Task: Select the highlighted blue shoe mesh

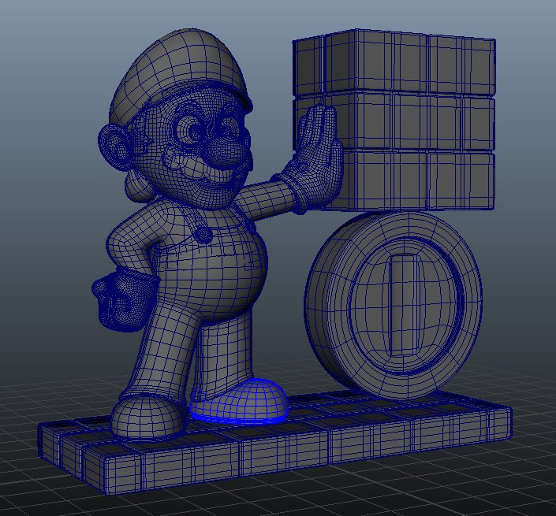Action: click(x=239, y=401)
